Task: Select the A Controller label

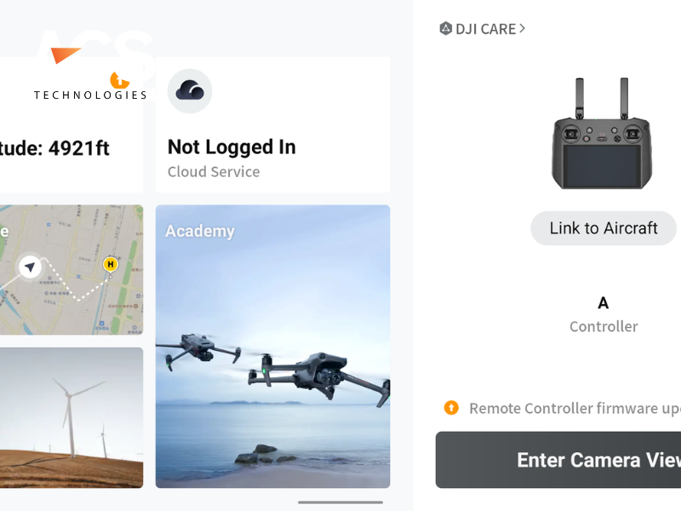Action: pyautogui.click(x=604, y=314)
